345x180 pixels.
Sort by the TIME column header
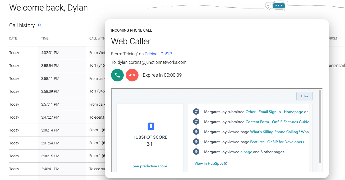45,38
